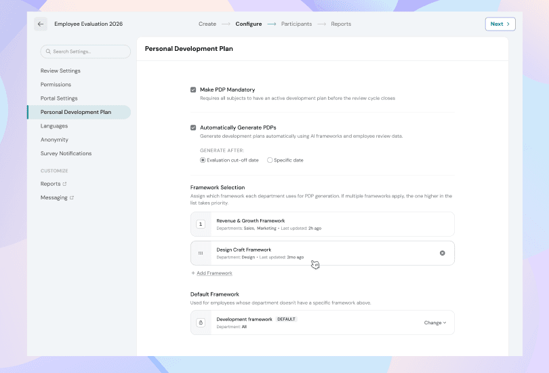The width and height of the screenshot is (549, 373).
Task: Click the Next button
Action: point(500,24)
